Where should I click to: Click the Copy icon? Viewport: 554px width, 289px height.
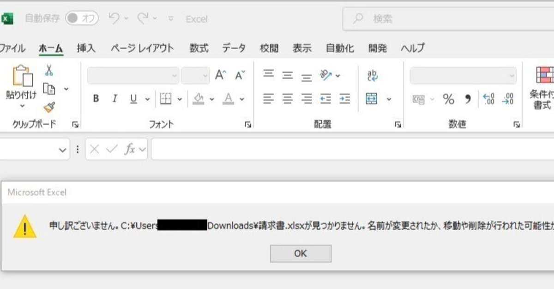point(49,88)
